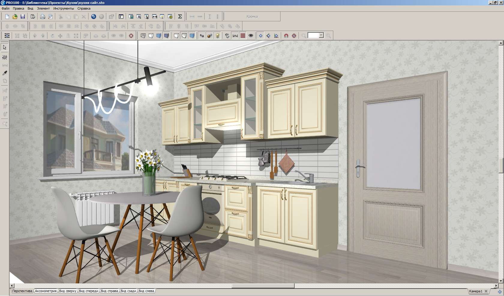The width and height of the screenshot is (504, 296).
Task: Toggle the eye visibility icon
Action: tap(251, 36)
